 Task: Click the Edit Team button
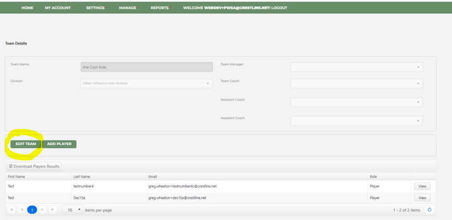[x=26, y=144]
